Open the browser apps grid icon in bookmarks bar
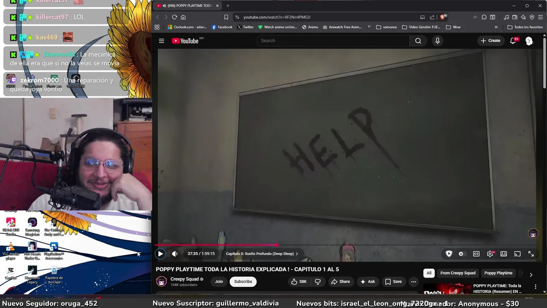This screenshot has width=547, height=308. (157, 27)
